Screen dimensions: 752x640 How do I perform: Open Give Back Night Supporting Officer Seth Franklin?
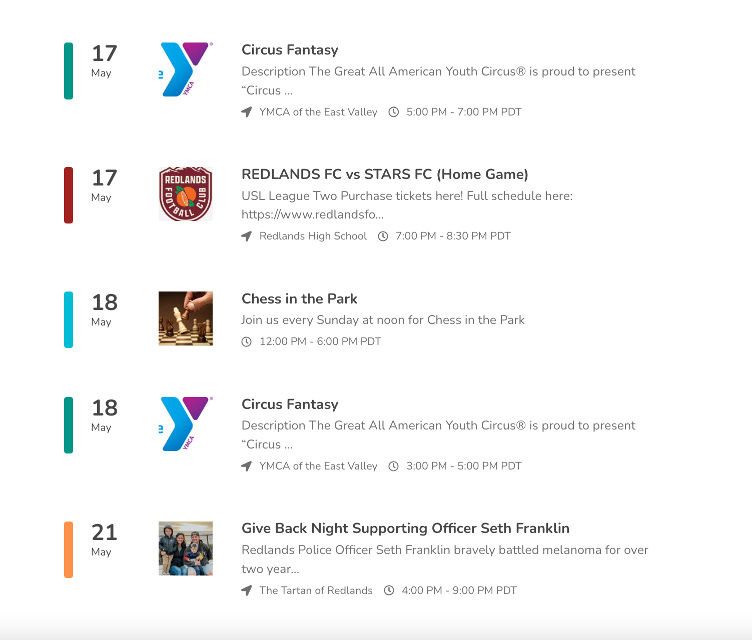(x=405, y=528)
